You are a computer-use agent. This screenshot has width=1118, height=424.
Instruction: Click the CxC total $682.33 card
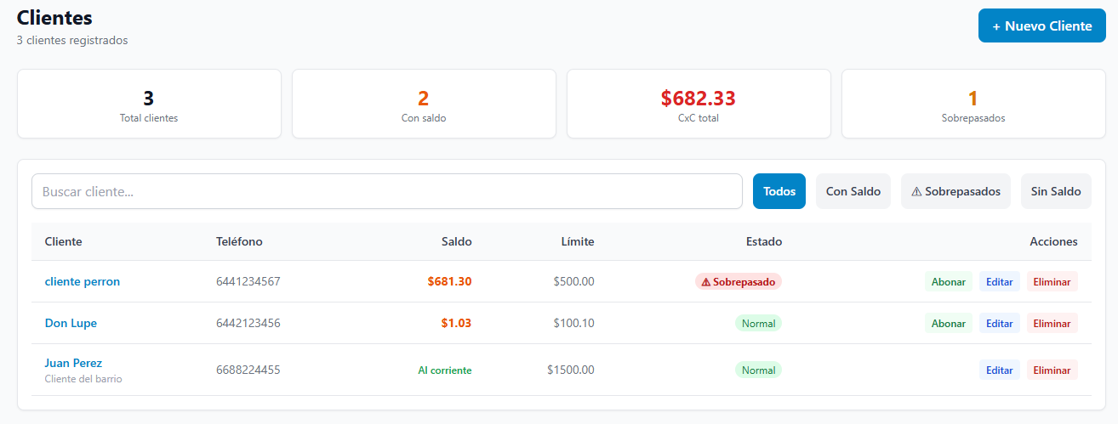pyautogui.click(x=699, y=104)
